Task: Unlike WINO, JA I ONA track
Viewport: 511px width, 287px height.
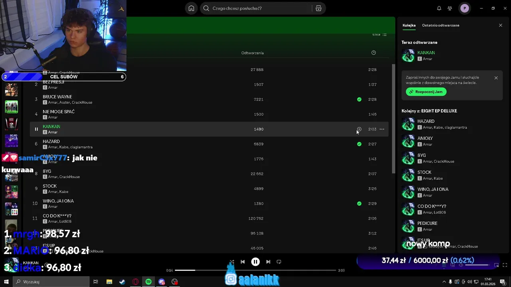Action: (359, 203)
